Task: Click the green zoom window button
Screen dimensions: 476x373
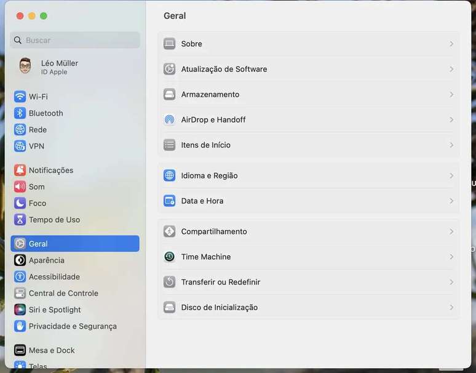Action: tap(44, 16)
